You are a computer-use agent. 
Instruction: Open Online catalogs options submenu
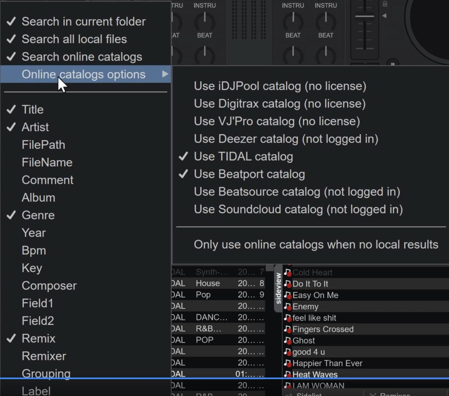[x=85, y=74]
